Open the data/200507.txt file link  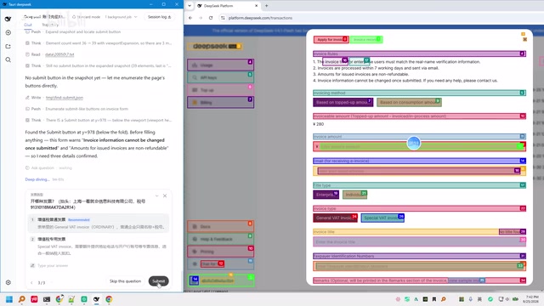coord(59,54)
